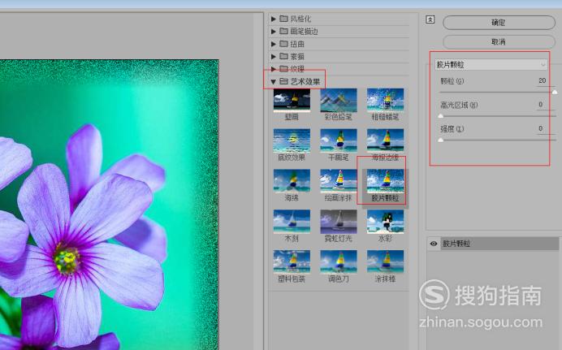
Task: Select the 粗糙蜡笔 filter thumbnail
Action: 385,100
